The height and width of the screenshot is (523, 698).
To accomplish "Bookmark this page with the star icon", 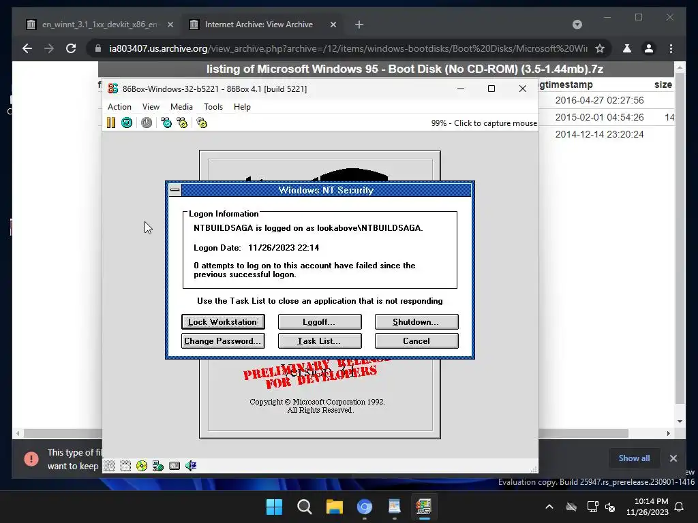I will pyautogui.click(x=600, y=48).
